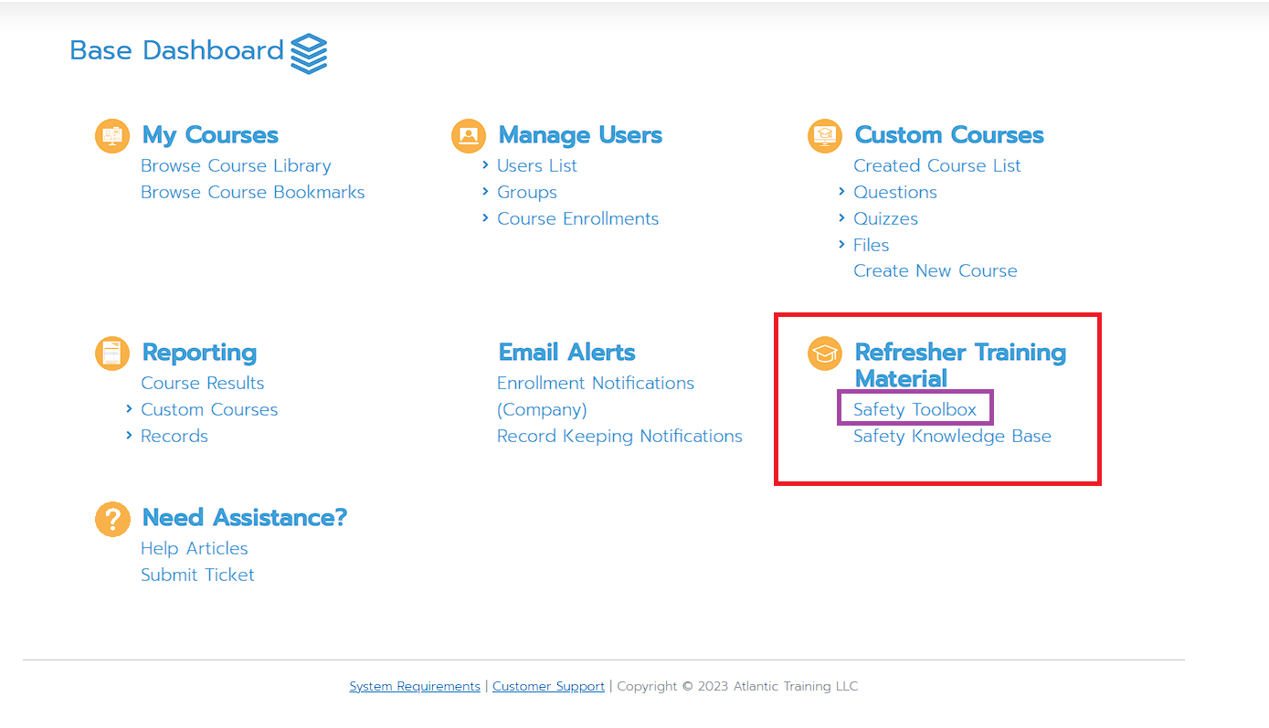This screenshot has height=728, width=1269.
Task: Open the Safety Toolbox link
Action: pos(915,409)
